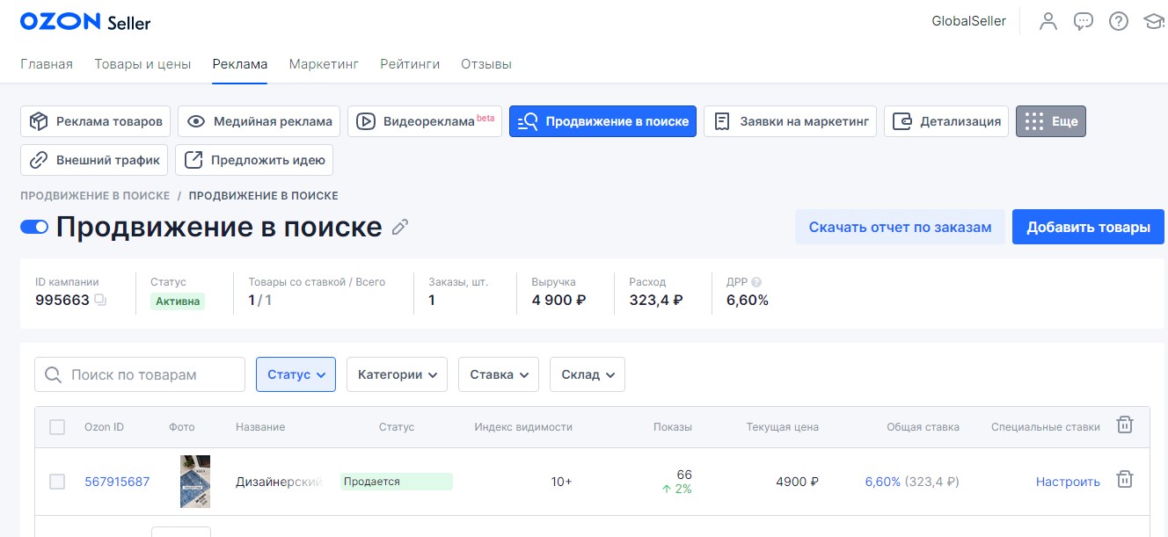Open the chat messages icon
The height and width of the screenshot is (537, 1168).
click(x=1084, y=21)
